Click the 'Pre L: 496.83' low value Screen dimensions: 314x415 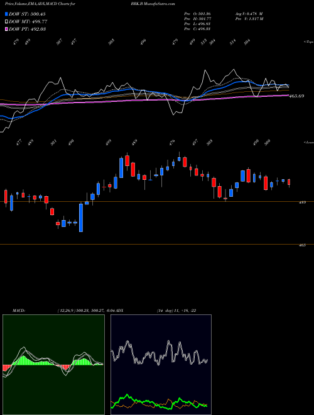pyautogui.click(x=197, y=24)
